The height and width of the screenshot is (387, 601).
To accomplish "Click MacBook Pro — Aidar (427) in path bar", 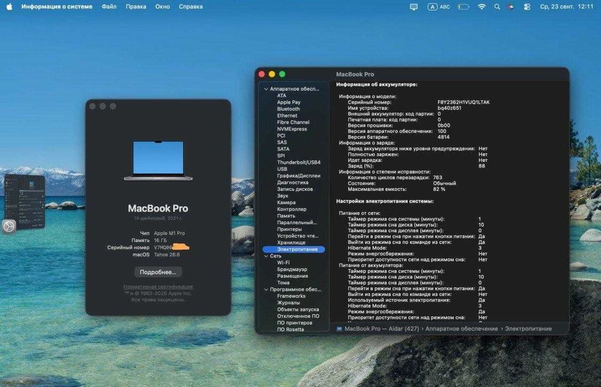I will tap(382, 328).
